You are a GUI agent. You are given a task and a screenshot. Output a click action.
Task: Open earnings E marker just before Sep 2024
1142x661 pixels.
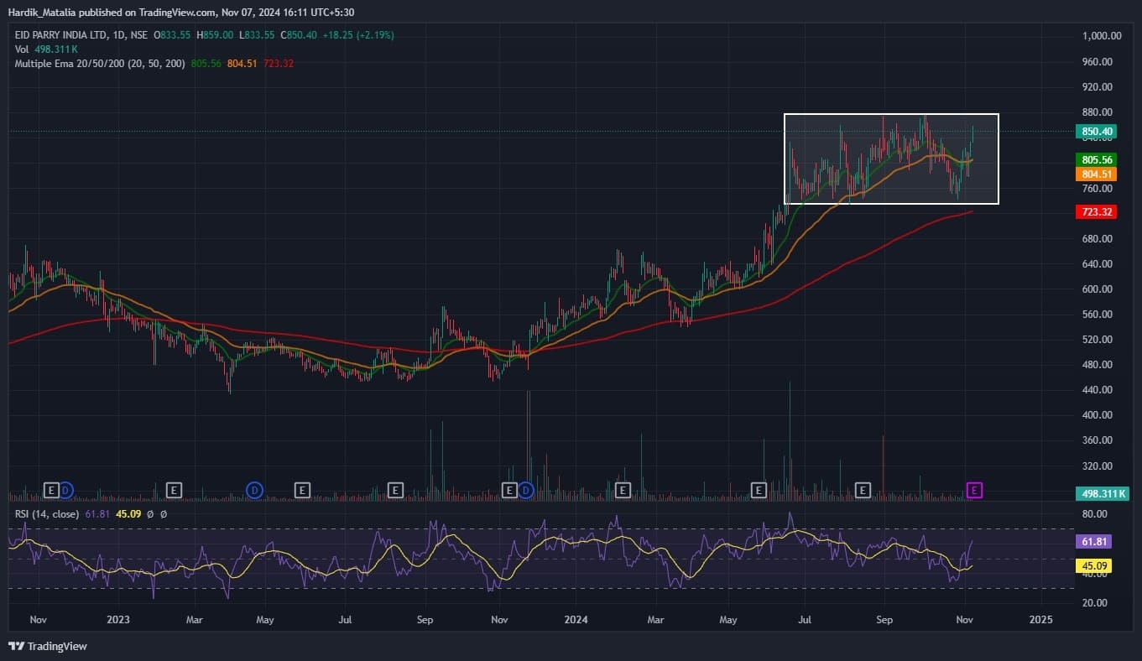[862, 490]
